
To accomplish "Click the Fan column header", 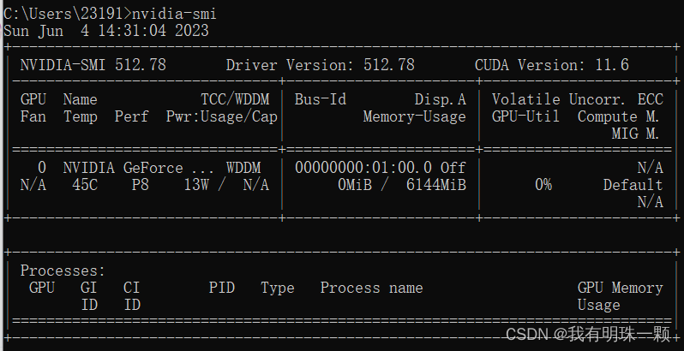I will click(33, 116).
